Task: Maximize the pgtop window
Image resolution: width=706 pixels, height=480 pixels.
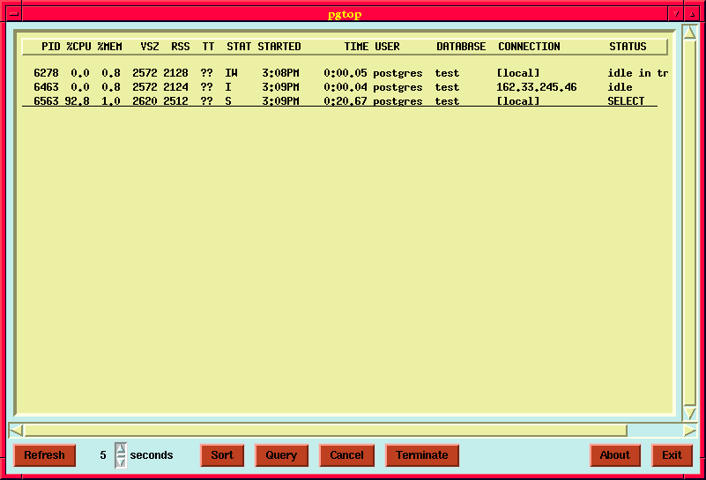Action: coord(692,14)
